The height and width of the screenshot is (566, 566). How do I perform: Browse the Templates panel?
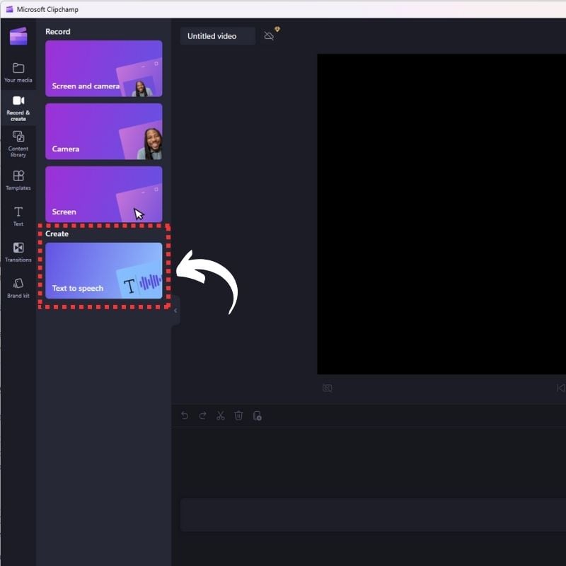pyautogui.click(x=18, y=179)
